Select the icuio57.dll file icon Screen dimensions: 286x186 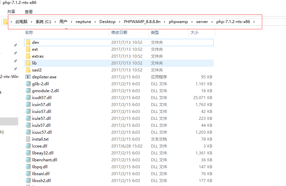tap(28, 112)
